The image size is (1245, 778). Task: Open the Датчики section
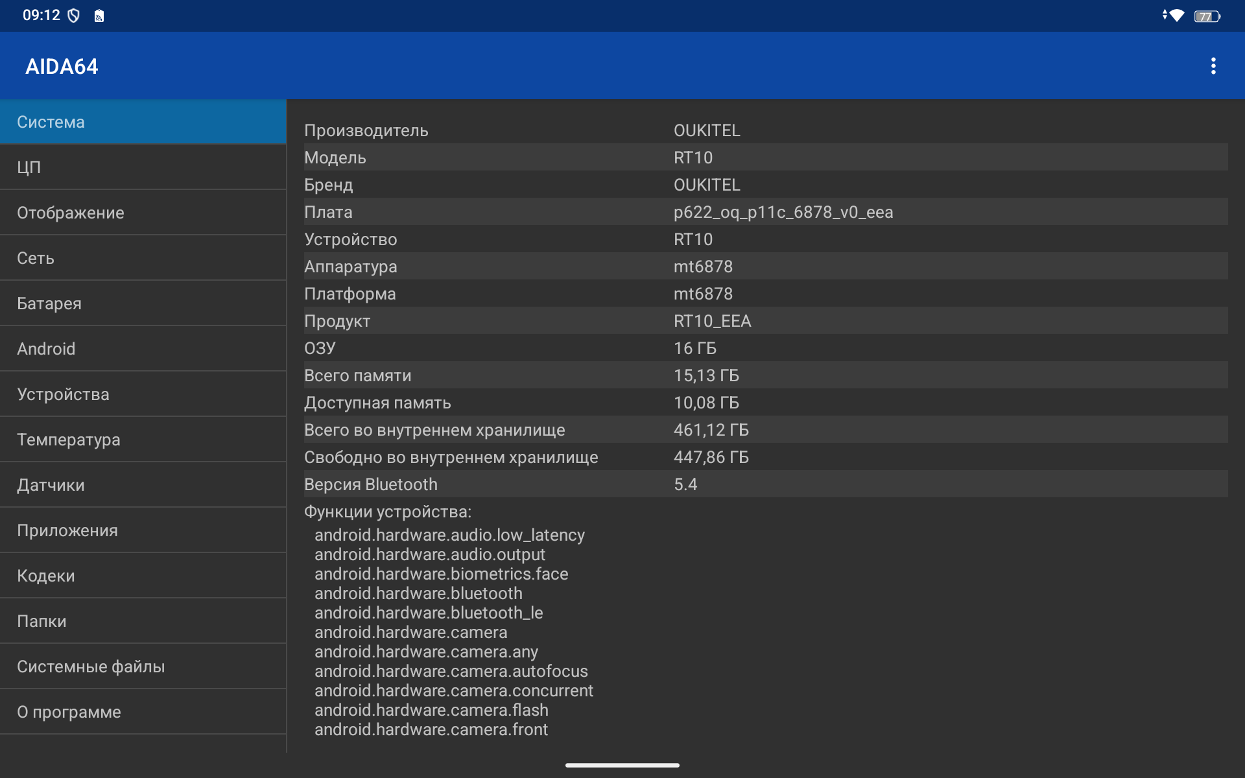pyautogui.click(x=143, y=485)
